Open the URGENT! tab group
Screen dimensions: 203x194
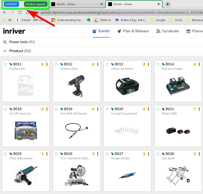pyautogui.click(x=11, y=4)
